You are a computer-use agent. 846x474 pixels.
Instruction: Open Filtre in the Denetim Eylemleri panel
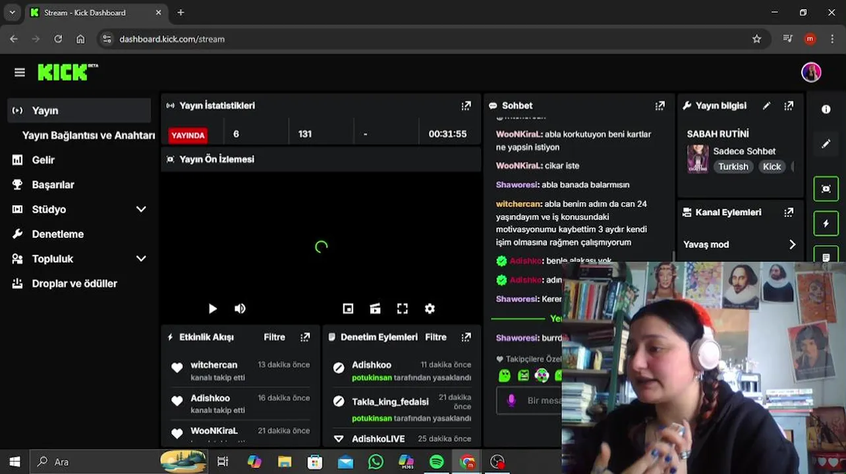click(436, 337)
